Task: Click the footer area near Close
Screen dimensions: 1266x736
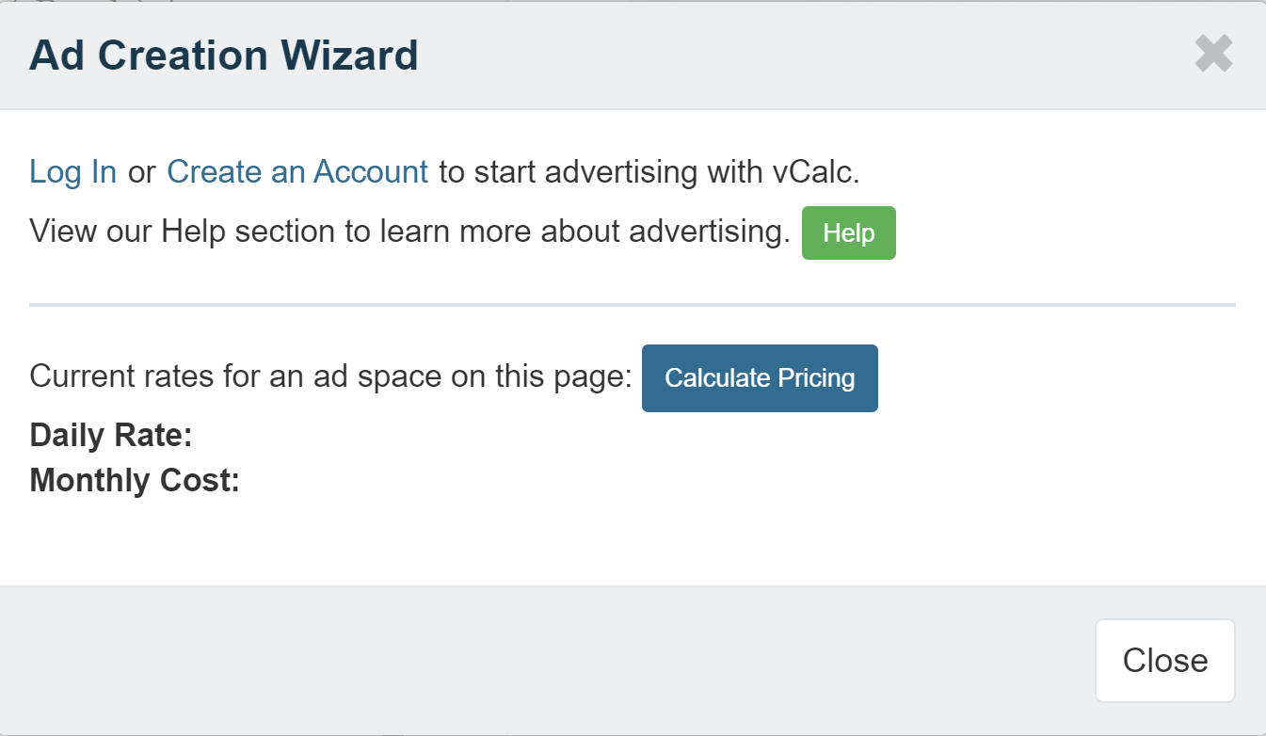Action: [565, 660]
